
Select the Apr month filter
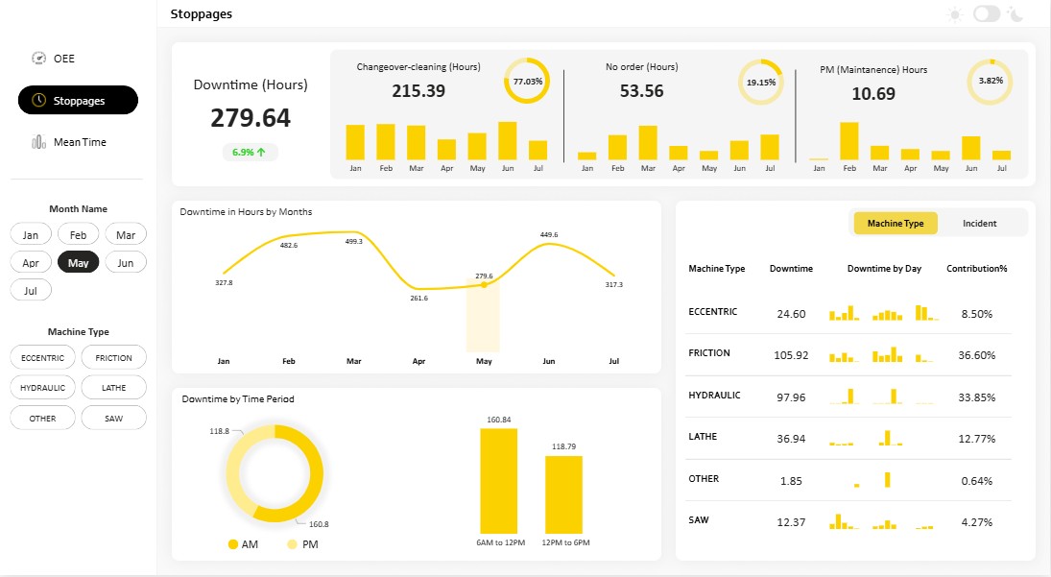31,263
